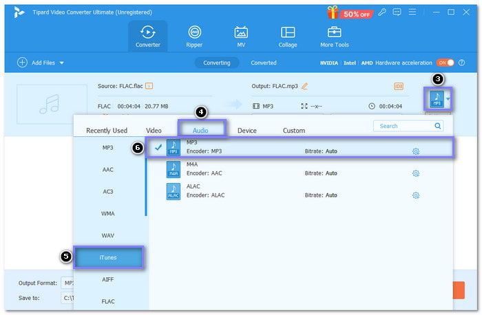The width and height of the screenshot is (482, 315).
Task: Switch to Custom format tab
Action: (x=294, y=131)
